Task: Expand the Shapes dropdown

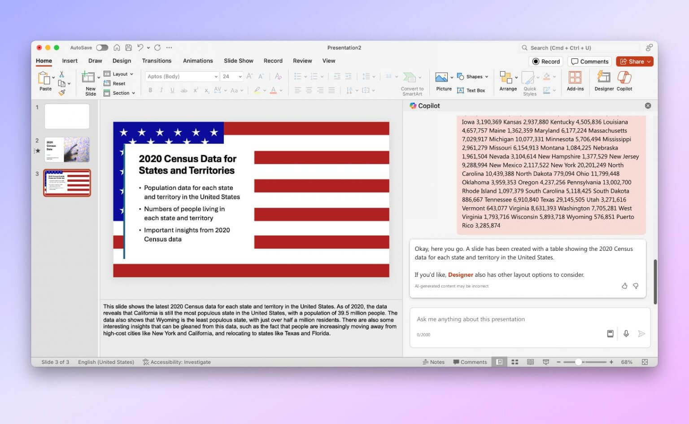Action: tap(487, 76)
